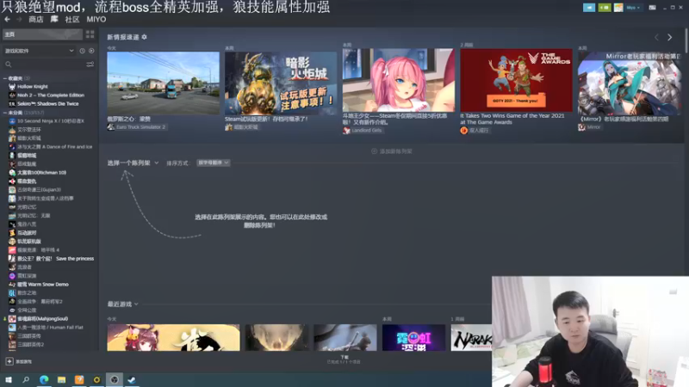Open 暗影火炬城 news thumbnail
The image size is (689, 387).
281,83
